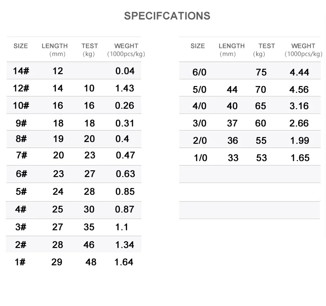Click the 7# size row label
The height and width of the screenshot is (306, 326).
pos(21,156)
